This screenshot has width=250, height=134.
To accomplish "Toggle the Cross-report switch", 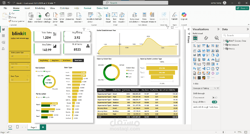I will tap(214, 98).
